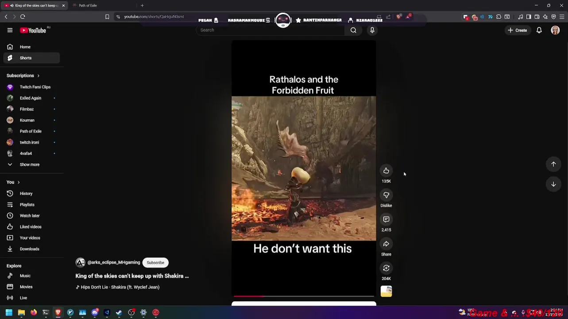
Task: Open the Filmbaz channel
Action: [x=31, y=109]
